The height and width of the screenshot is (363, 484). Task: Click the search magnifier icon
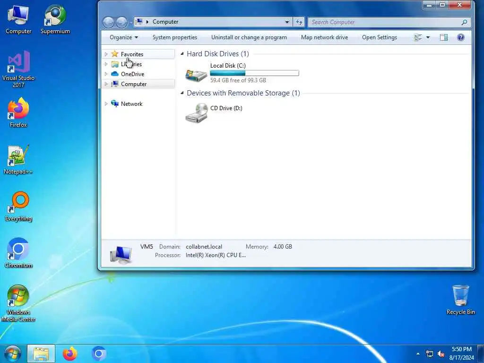[x=464, y=22]
